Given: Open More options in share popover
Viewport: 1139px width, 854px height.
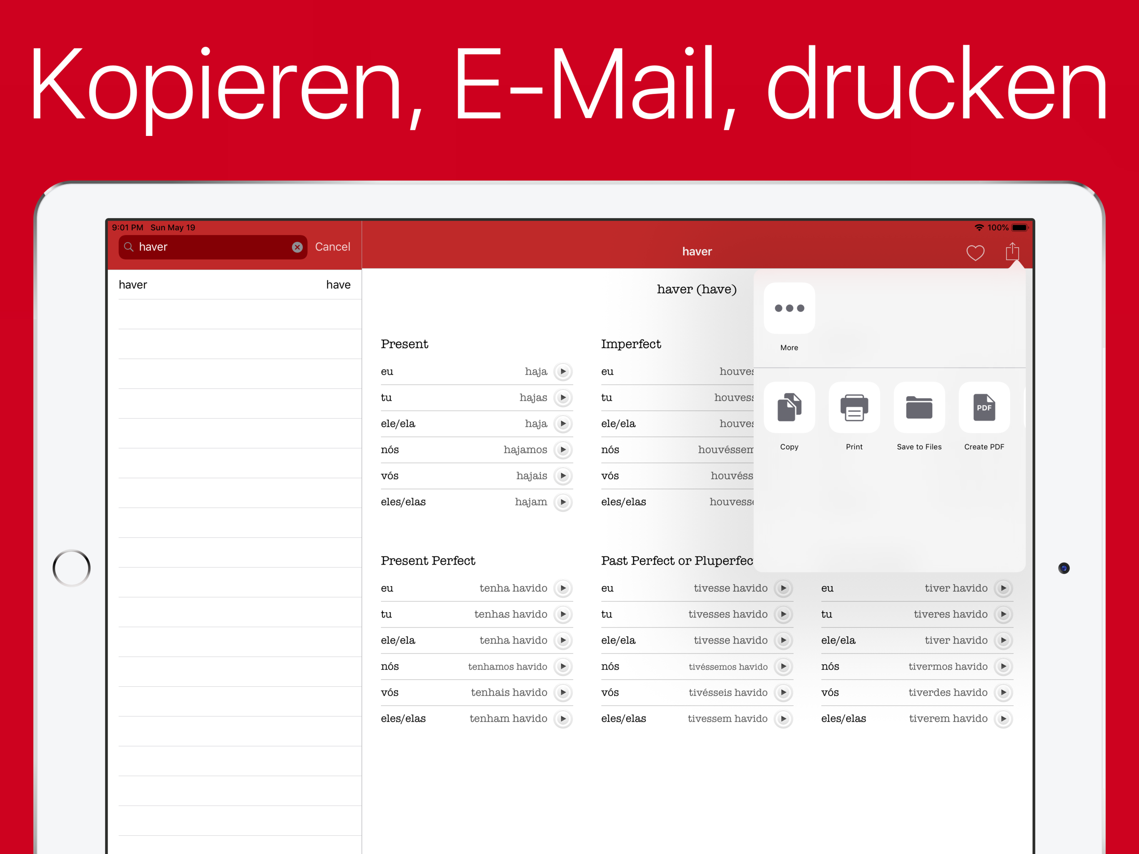Looking at the screenshot, I should [x=789, y=308].
